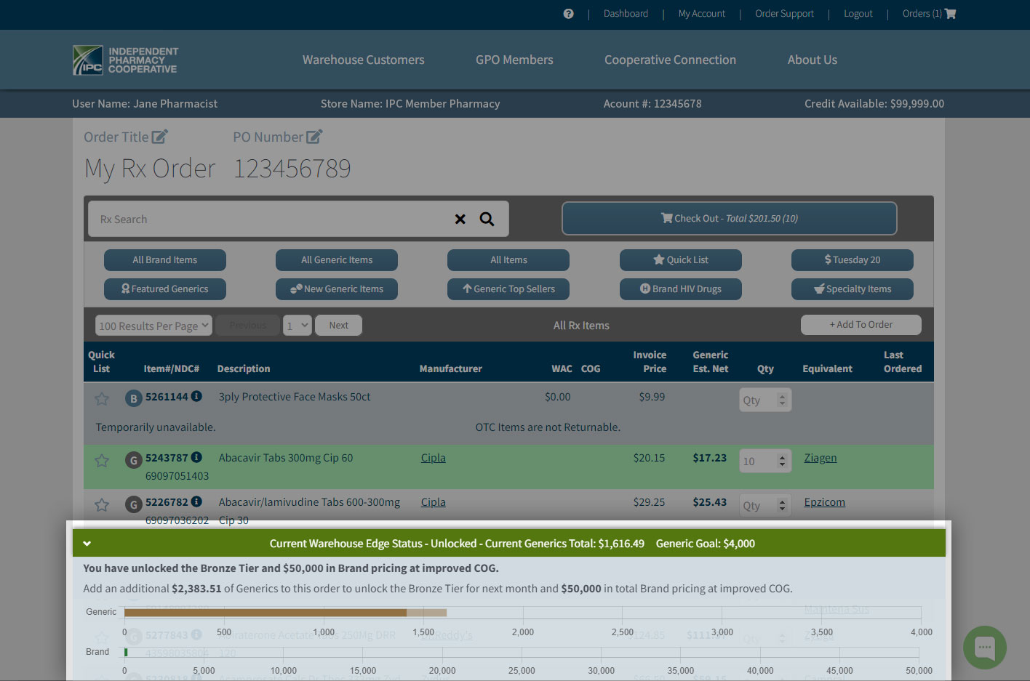Open the 100 Results Per Page dropdown

153,326
